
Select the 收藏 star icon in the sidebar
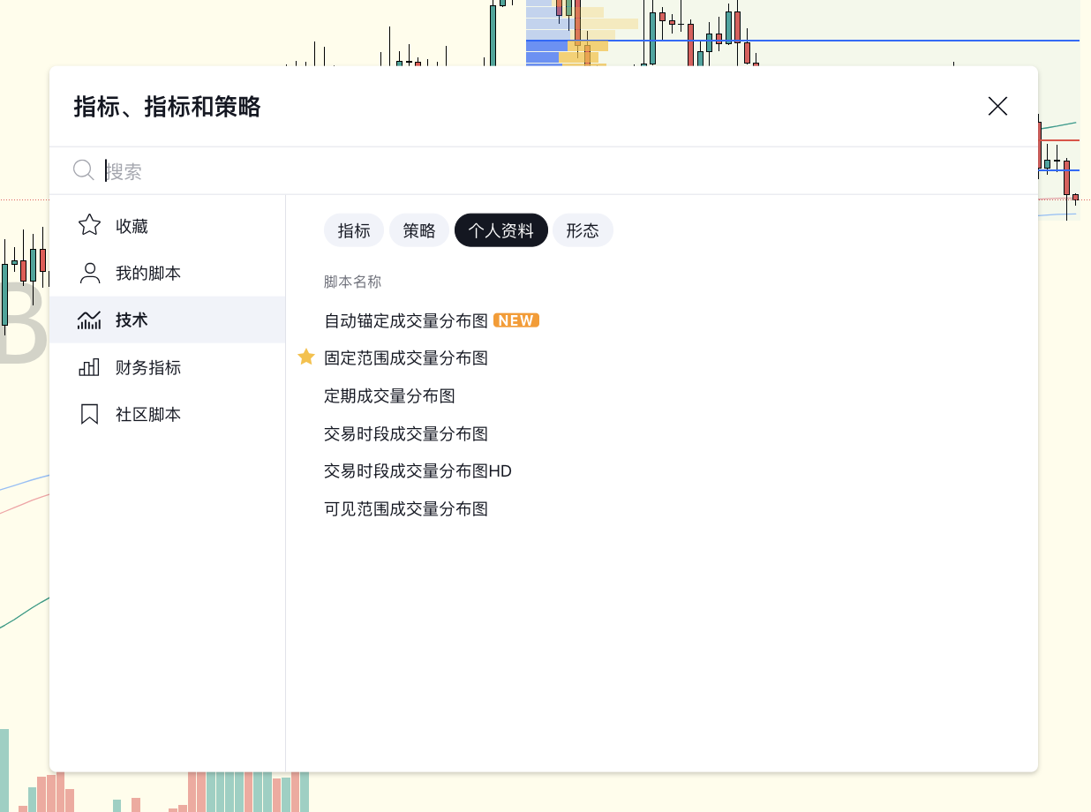(89, 225)
